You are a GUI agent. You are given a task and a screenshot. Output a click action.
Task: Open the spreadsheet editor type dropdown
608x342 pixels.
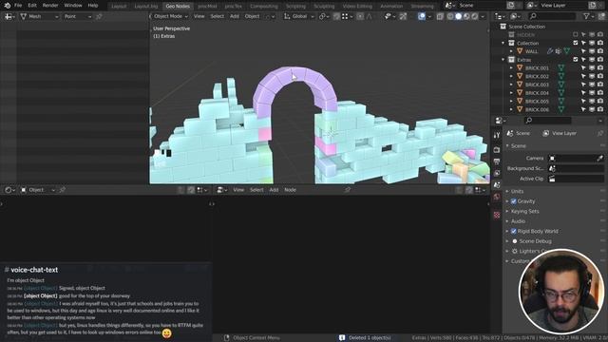9,17
